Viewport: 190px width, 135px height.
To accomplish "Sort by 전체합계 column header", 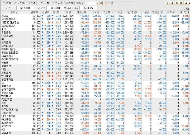I will [x=82, y=12].
